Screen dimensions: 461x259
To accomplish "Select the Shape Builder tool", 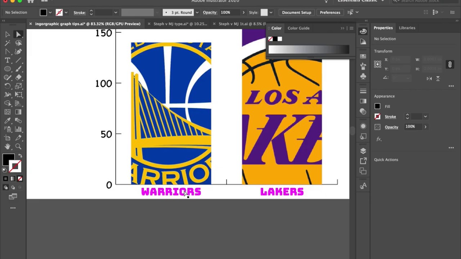I will (x=8, y=103).
